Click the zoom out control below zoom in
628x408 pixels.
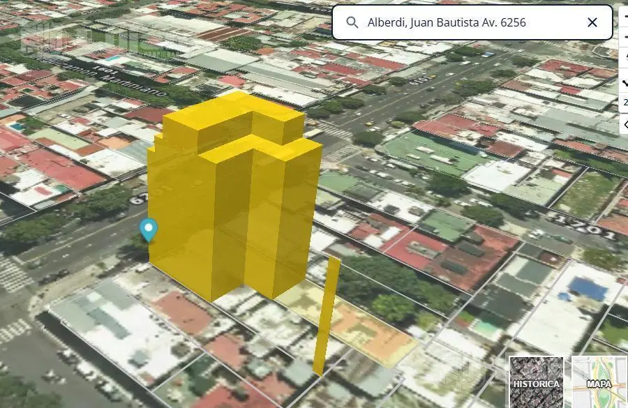pyautogui.click(x=625, y=37)
